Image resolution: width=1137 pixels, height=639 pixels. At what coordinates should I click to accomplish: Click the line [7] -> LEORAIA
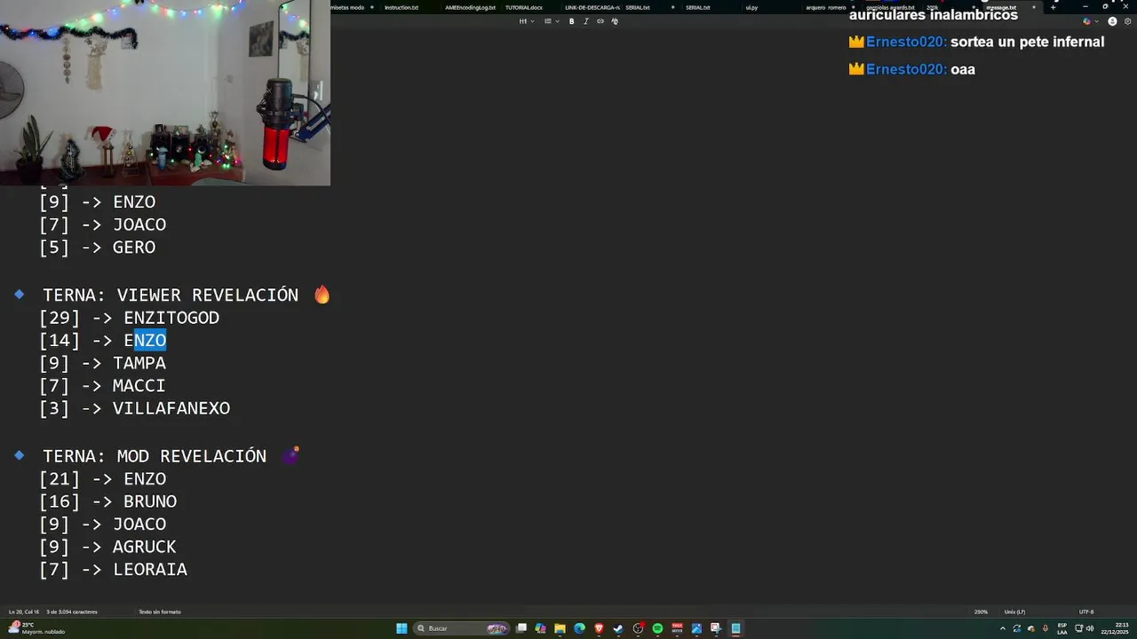pos(113,569)
